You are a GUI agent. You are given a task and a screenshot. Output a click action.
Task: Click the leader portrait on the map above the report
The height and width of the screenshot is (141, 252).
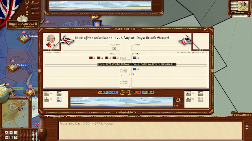pos(97,23)
